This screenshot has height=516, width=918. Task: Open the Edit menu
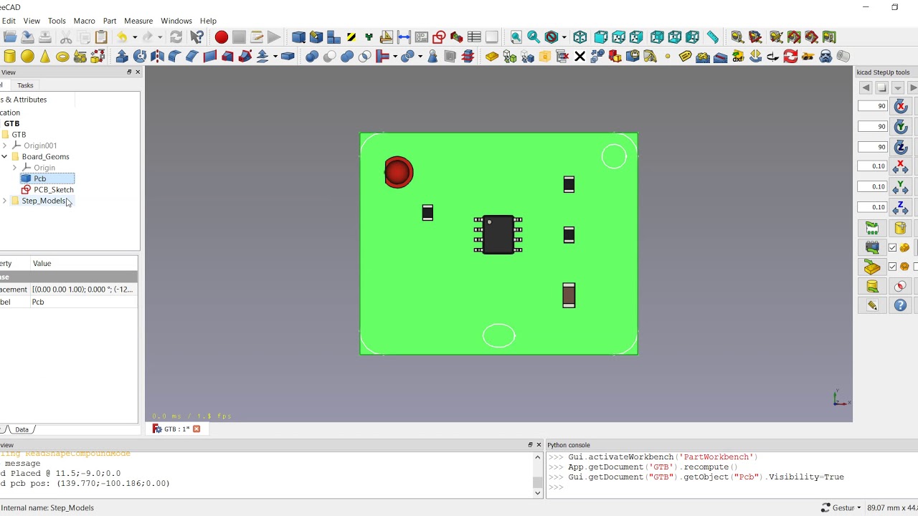(x=9, y=21)
